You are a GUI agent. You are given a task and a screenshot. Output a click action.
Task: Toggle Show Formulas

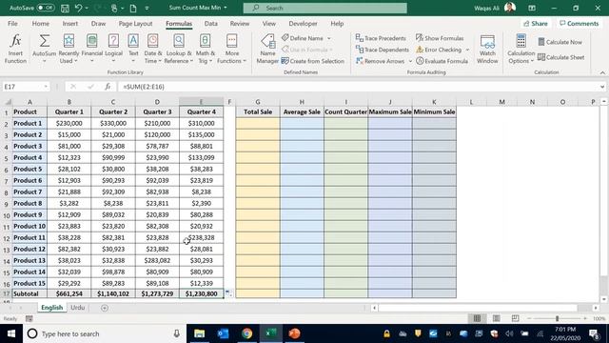point(440,38)
